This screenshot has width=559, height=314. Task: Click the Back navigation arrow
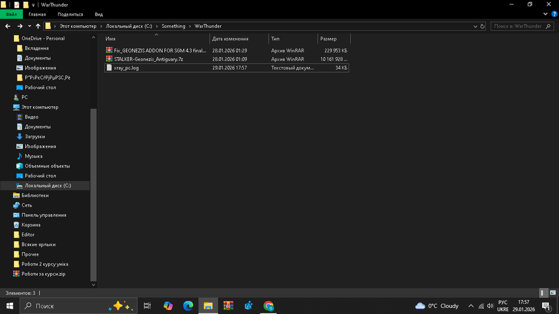(x=8, y=26)
